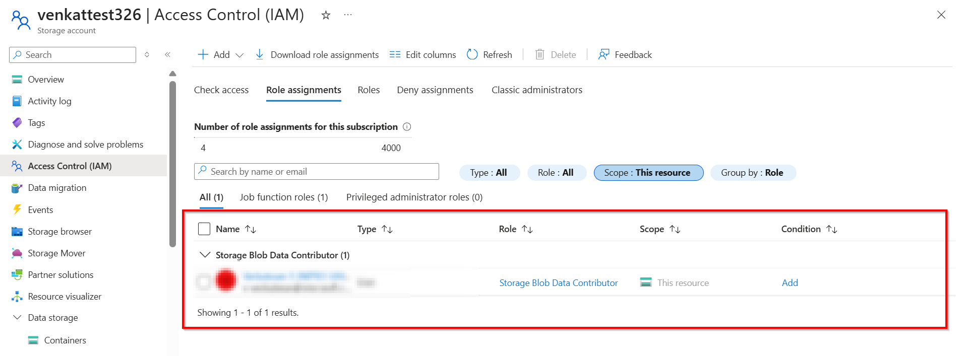Check the blurred user row checkbox
966x356 pixels.
204,282
